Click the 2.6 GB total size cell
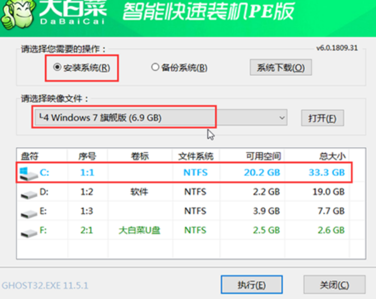The height and width of the screenshot is (299, 376). (x=331, y=230)
